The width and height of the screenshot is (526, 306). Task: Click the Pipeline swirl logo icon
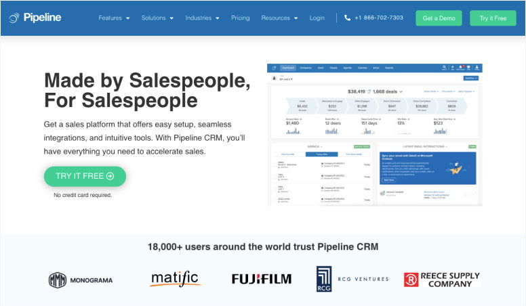click(x=14, y=18)
